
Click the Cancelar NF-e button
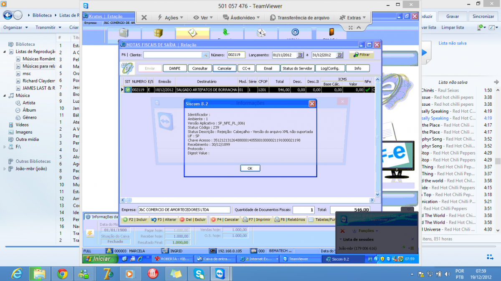click(225, 68)
